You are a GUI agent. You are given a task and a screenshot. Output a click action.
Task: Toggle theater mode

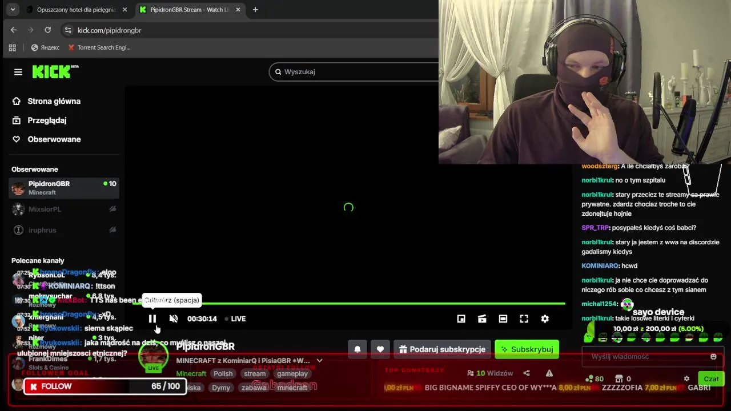pos(503,319)
